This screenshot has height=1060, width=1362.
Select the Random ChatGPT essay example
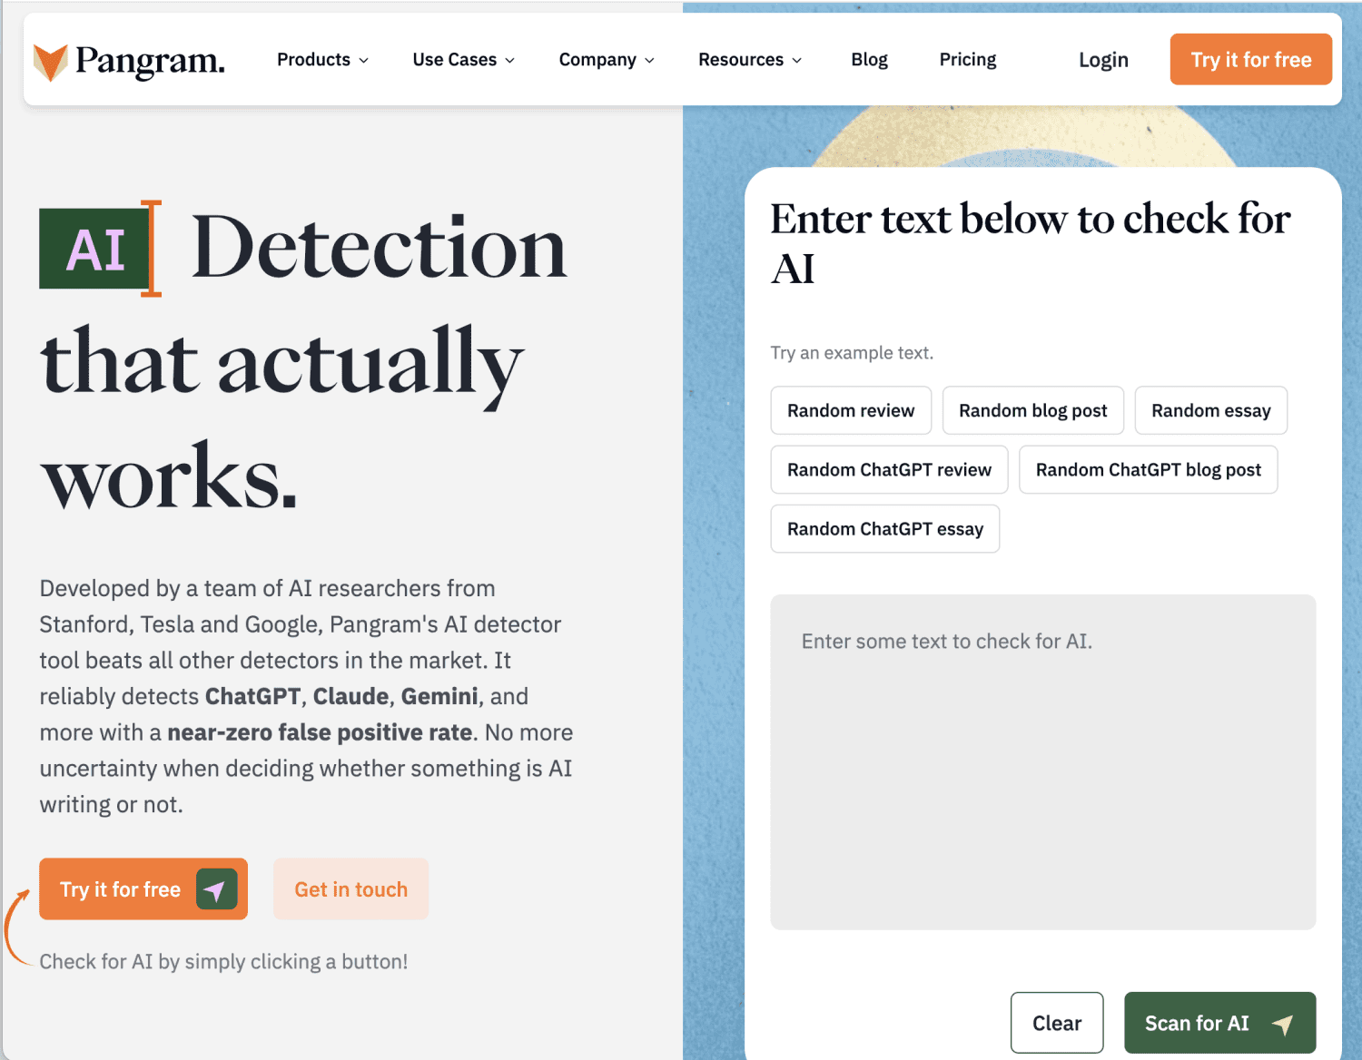885,528
